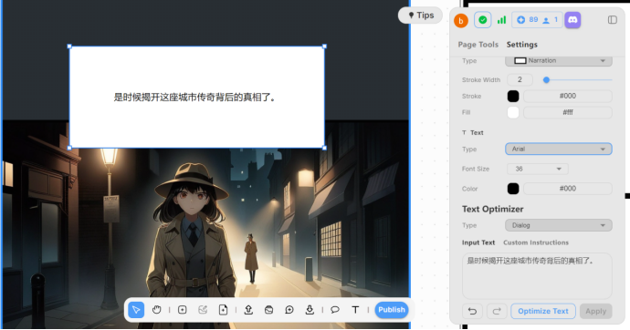Add a new panel with plus-square tool

[x=183, y=310]
